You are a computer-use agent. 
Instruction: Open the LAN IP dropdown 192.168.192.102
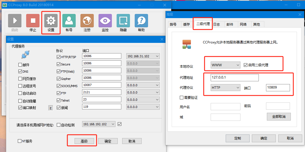pyautogui.click(x=99, y=124)
